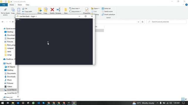The image size is (188, 105).
Task: Click the navigation pane scroll-down arrow
Action: [x=18, y=97]
